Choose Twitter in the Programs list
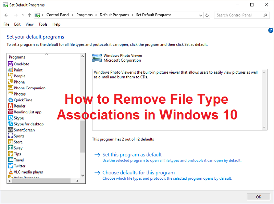This screenshot has height=204, width=274. click(x=20, y=166)
